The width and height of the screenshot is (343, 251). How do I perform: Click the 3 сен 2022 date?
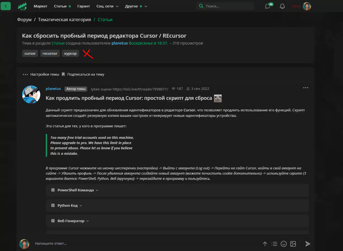[x=200, y=89]
